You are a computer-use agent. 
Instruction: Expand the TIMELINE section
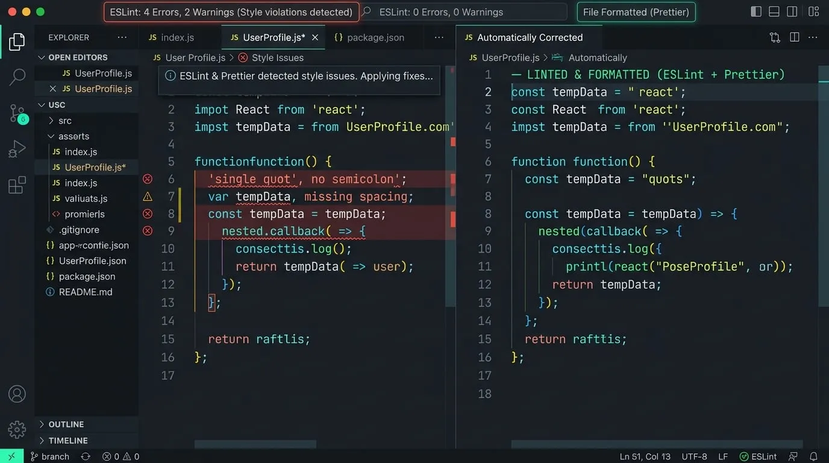[x=63, y=441]
